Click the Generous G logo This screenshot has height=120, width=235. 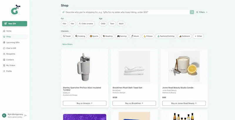pyautogui.click(x=15, y=11)
